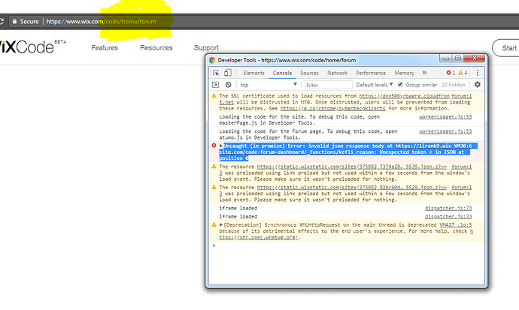Click the Secure padlock icon in address bar
519x310 pixels.
click(14, 21)
